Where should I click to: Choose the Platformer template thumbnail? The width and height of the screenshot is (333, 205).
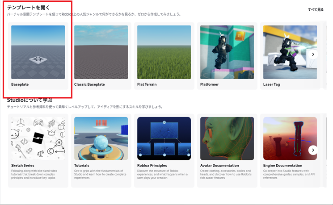tap(227, 52)
